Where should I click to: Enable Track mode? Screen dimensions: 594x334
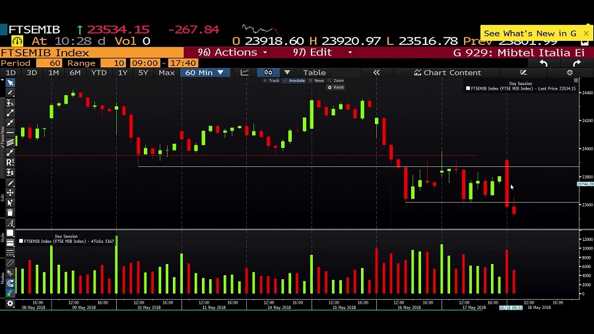pos(271,81)
